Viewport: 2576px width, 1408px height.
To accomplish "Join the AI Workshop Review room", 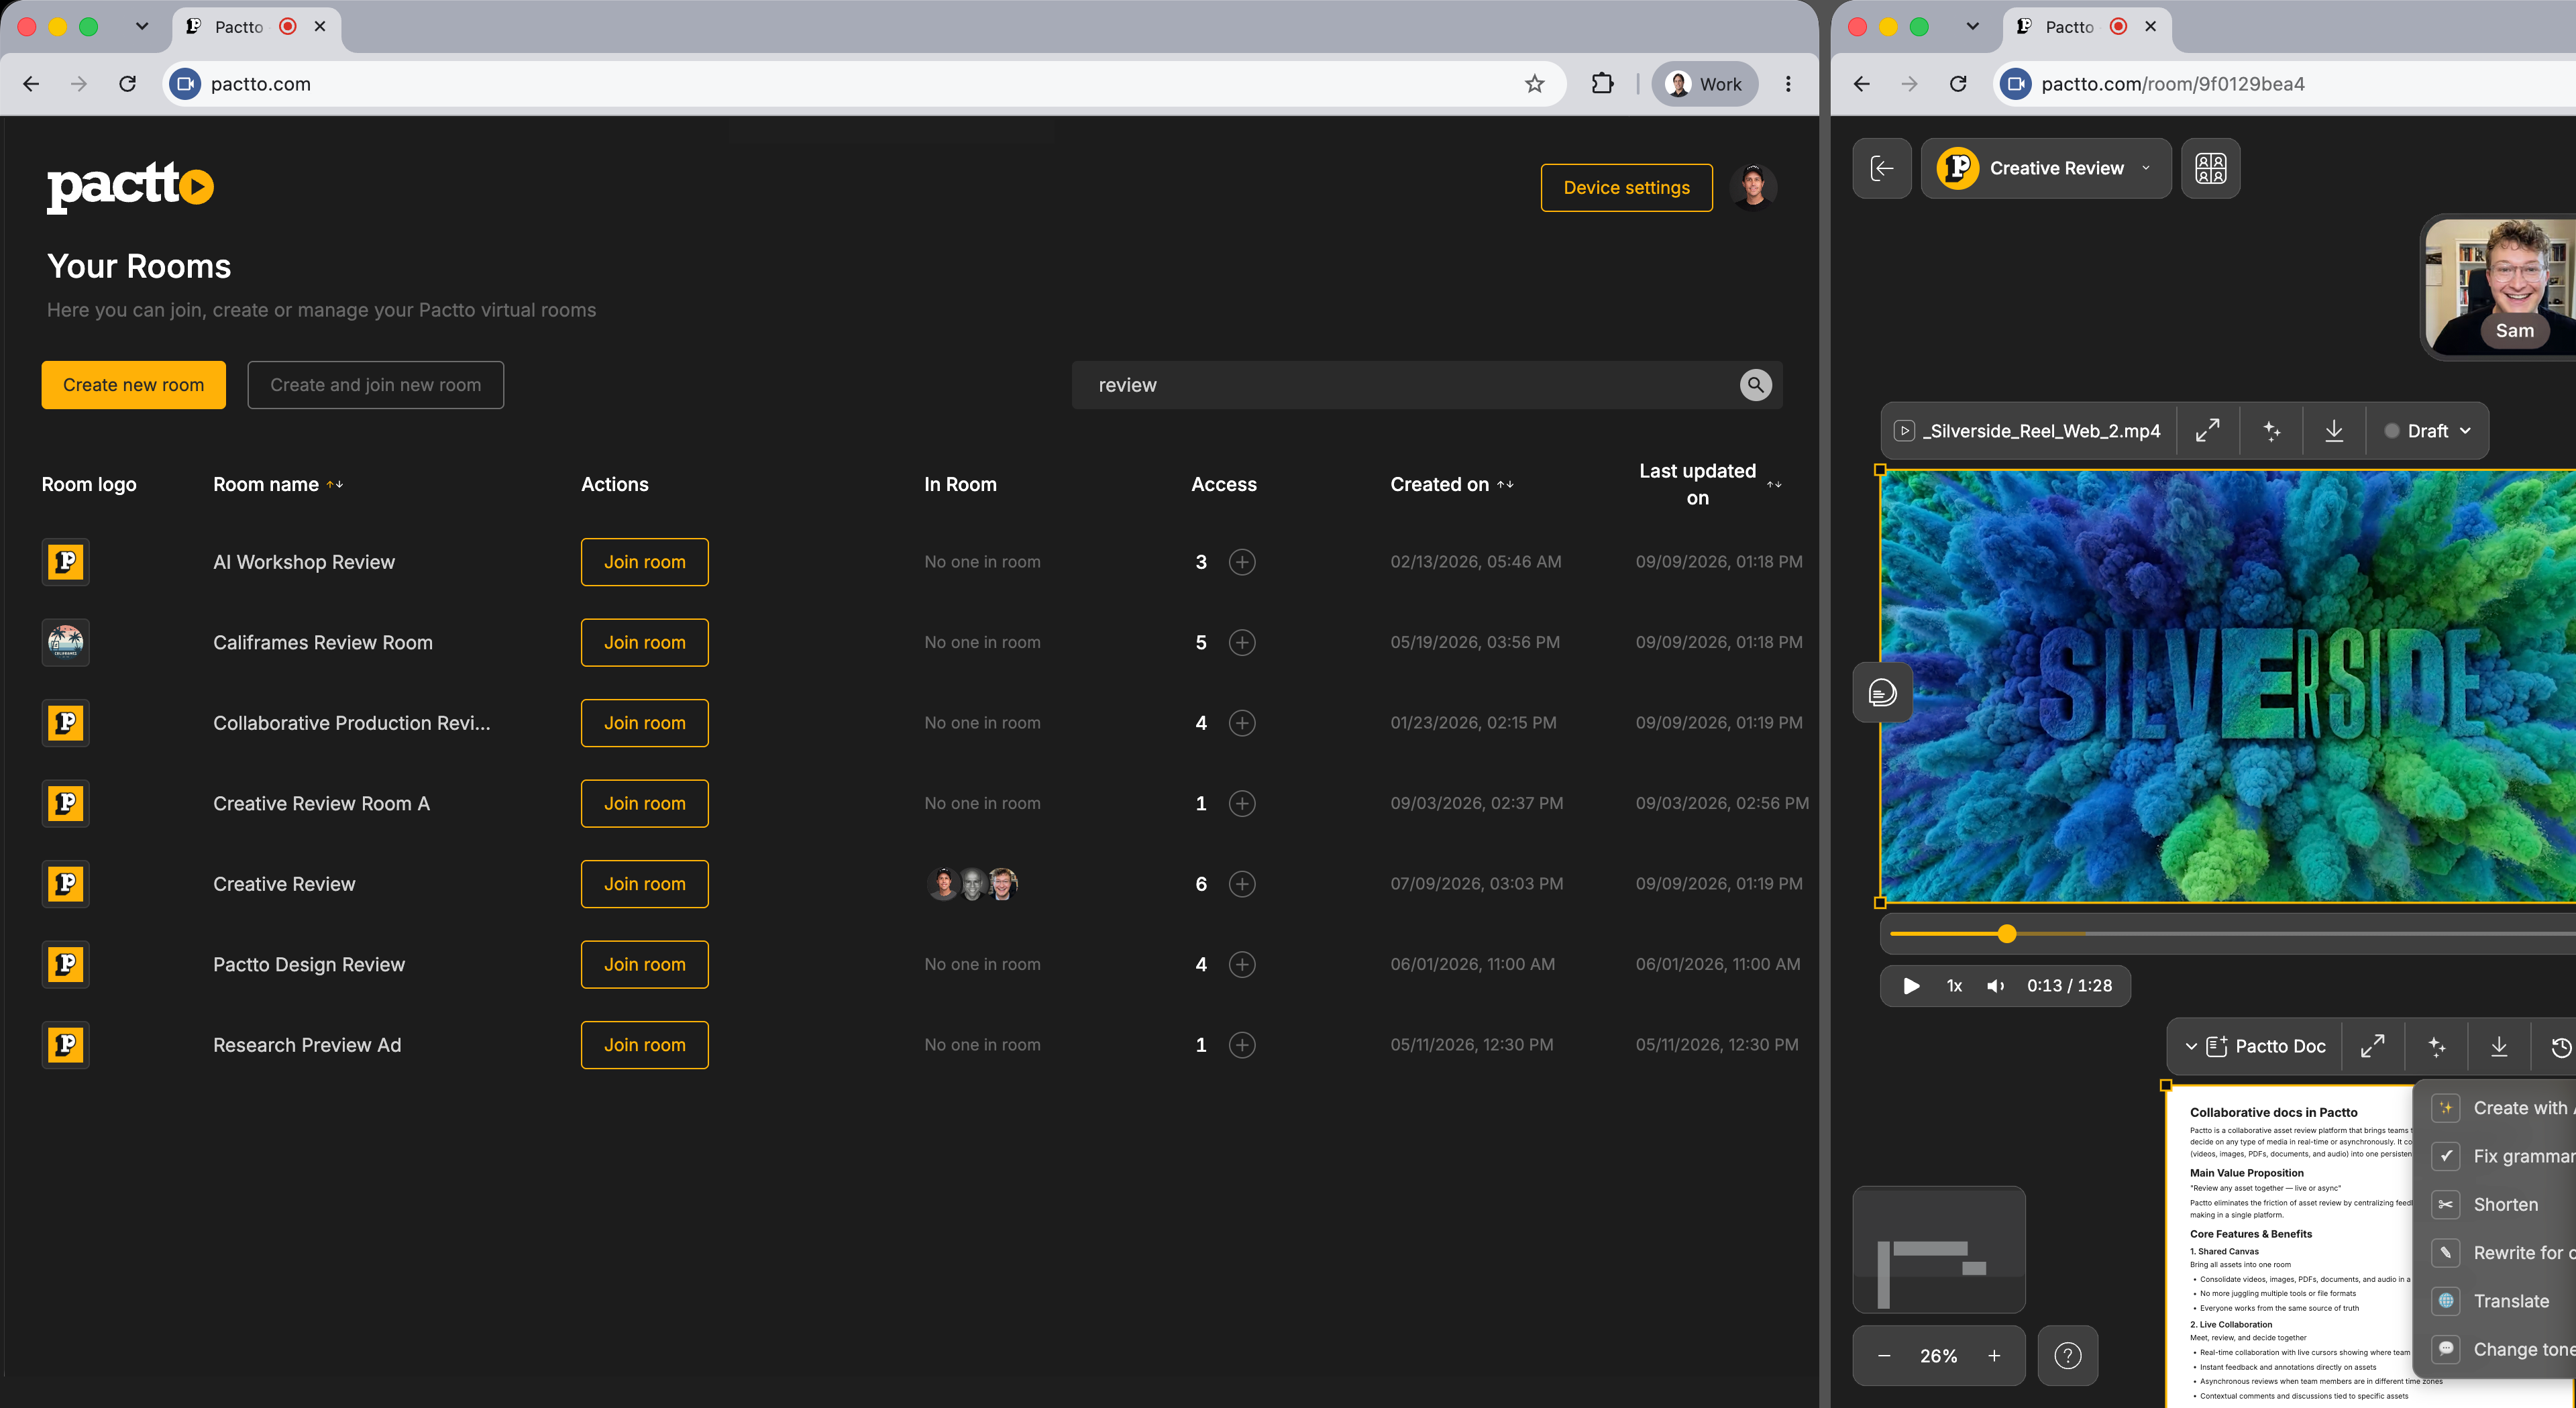I will [x=644, y=562].
